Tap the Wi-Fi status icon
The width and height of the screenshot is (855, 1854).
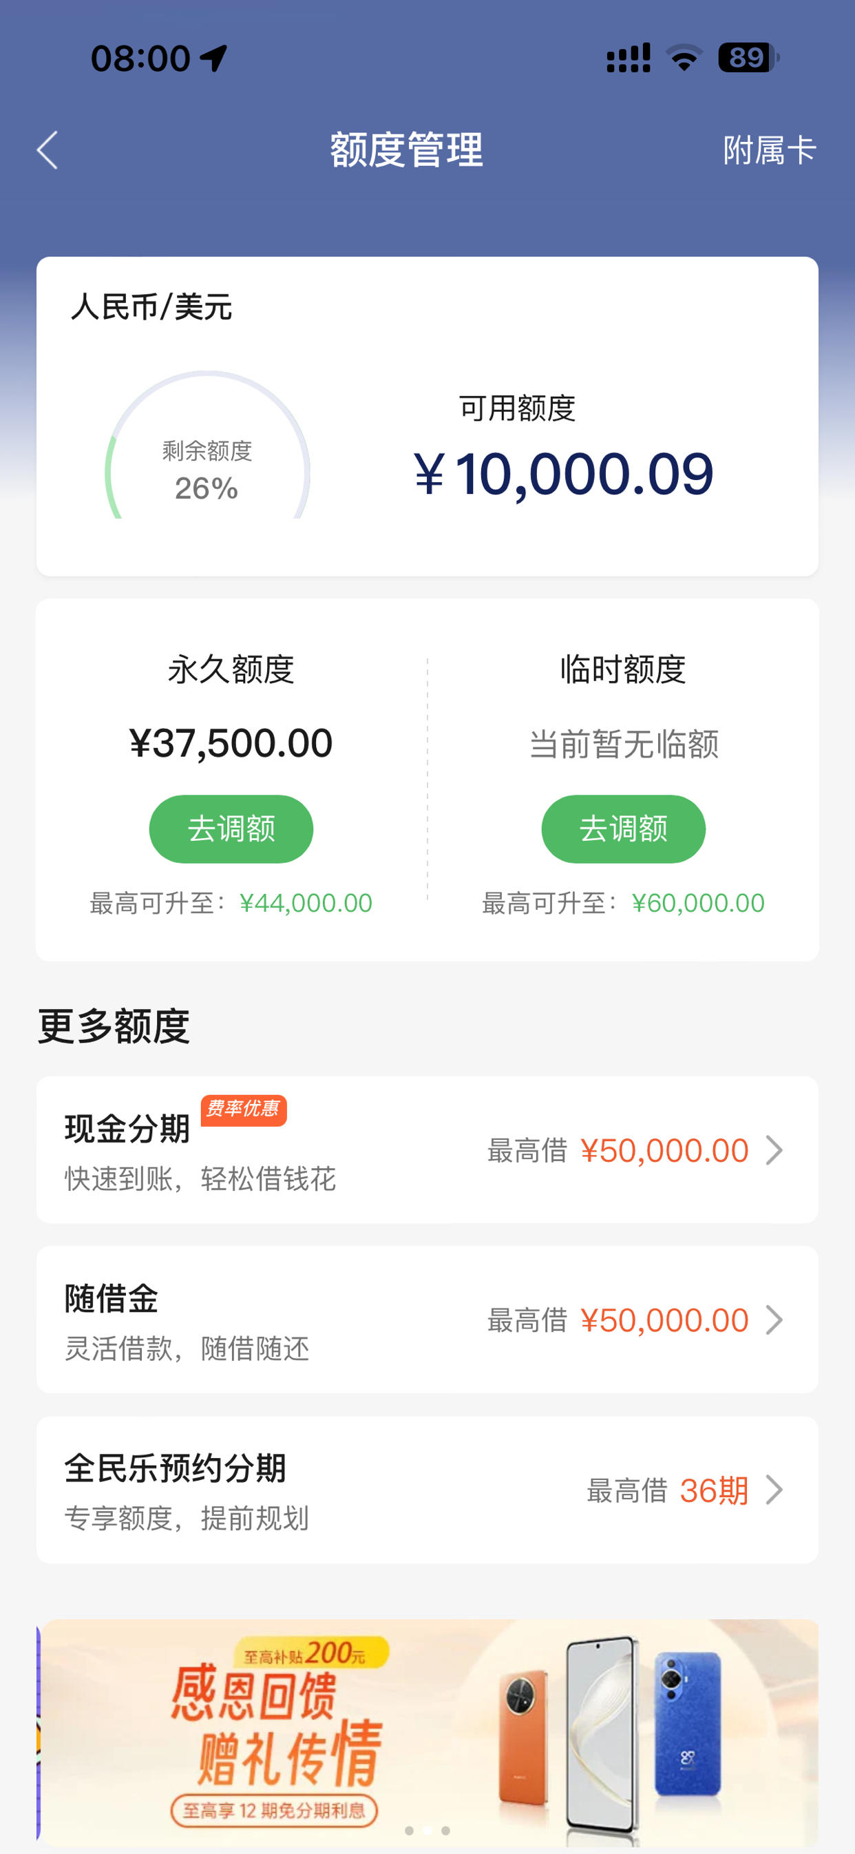[x=684, y=58]
